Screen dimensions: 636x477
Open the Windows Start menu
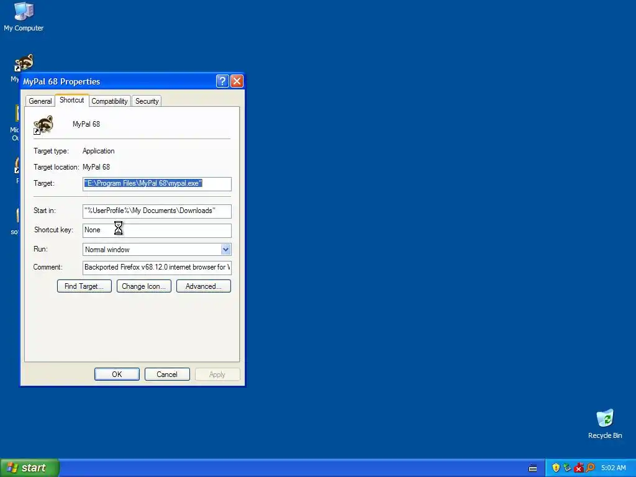(30, 468)
